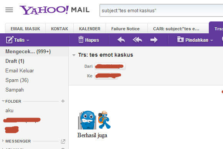Open the Sampah folder
The image size is (223, 149).
point(34,90)
